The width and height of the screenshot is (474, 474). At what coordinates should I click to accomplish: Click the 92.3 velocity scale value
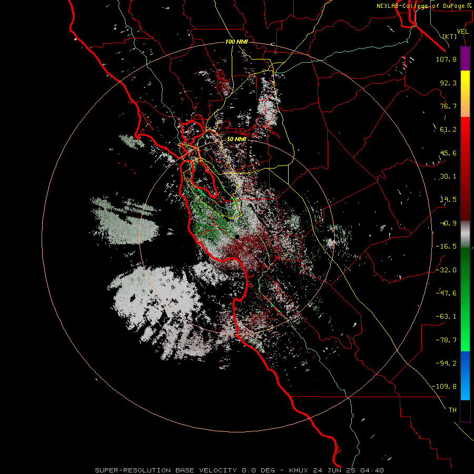(x=448, y=83)
